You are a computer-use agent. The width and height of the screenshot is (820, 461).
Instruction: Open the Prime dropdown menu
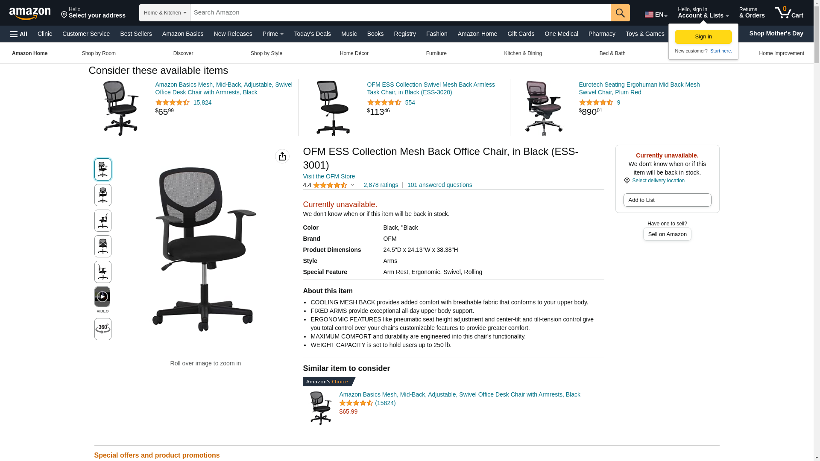[273, 34]
